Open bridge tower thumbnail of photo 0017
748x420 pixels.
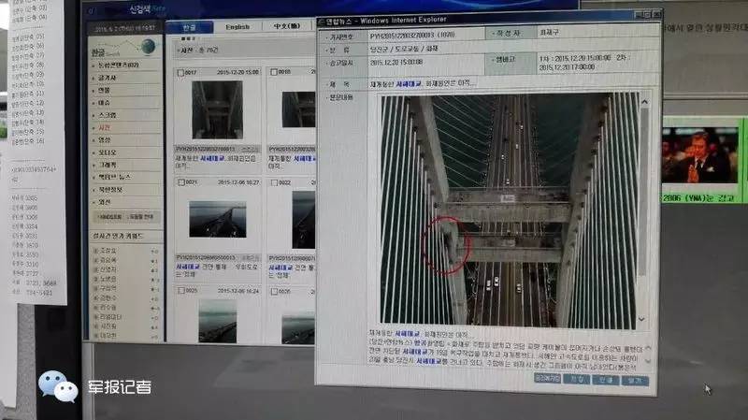[x=217, y=109]
